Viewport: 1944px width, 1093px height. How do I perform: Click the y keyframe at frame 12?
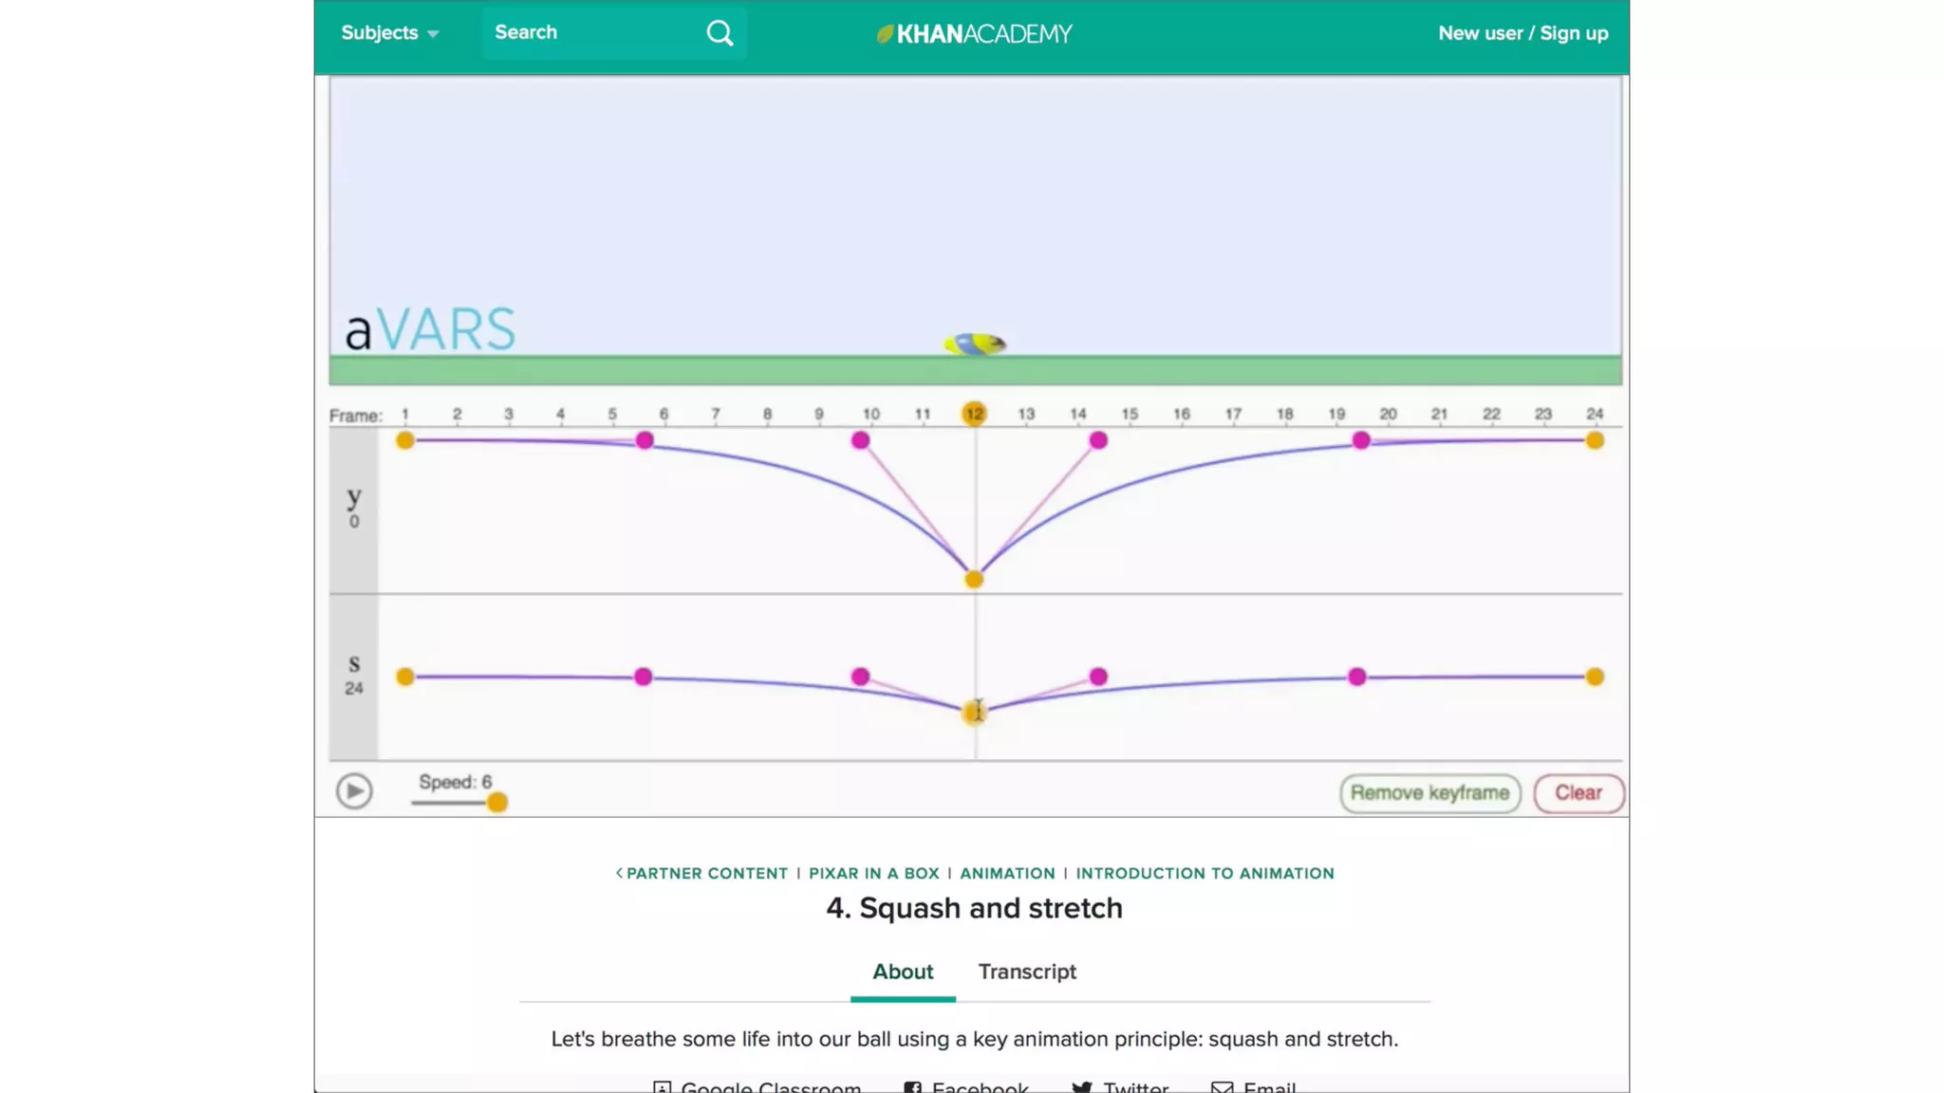coord(974,579)
